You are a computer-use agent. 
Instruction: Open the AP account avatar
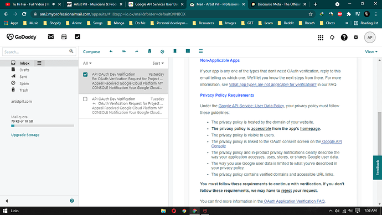(370, 37)
